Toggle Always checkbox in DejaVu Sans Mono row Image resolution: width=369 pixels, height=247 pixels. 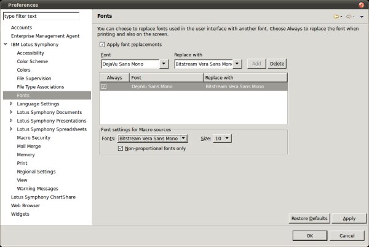tap(104, 87)
